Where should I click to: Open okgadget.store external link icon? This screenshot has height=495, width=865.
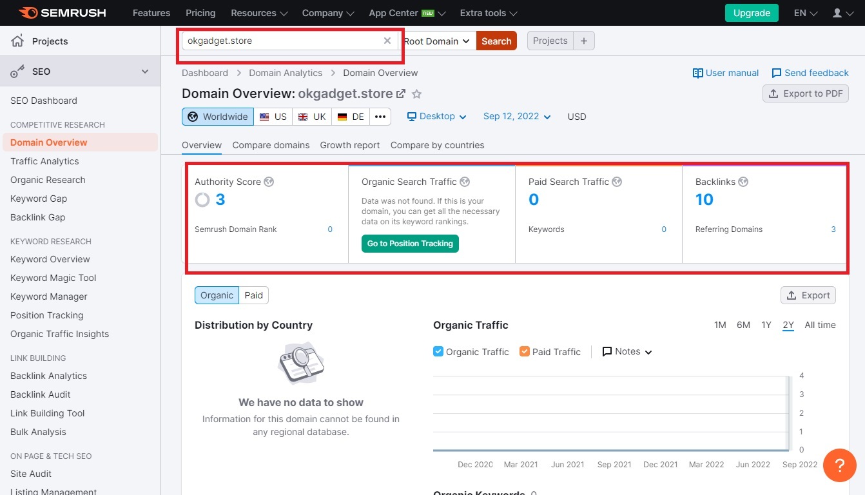[x=401, y=93]
